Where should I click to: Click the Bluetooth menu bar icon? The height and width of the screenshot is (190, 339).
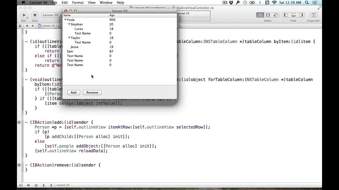[260, 3]
